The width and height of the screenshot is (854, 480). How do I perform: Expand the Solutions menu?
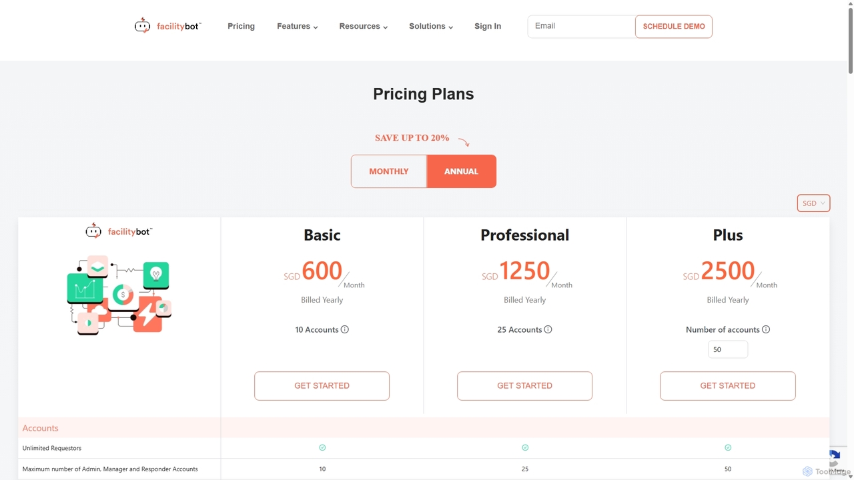[431, 27]
